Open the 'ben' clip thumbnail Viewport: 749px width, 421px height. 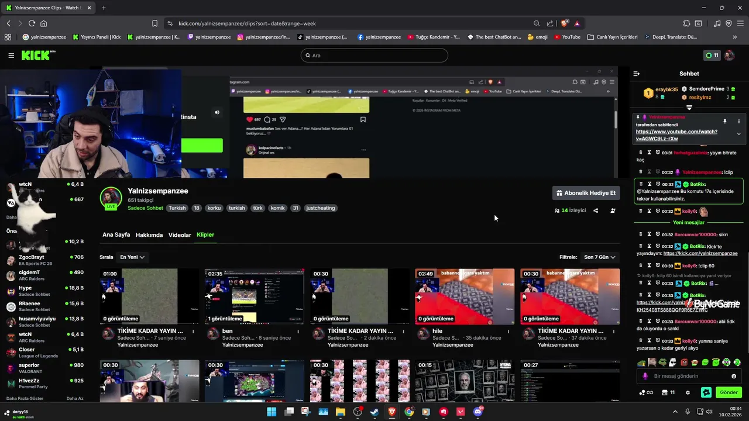click(255, 296)
